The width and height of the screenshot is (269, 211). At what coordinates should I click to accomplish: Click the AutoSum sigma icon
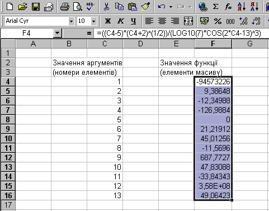[215, 7]
